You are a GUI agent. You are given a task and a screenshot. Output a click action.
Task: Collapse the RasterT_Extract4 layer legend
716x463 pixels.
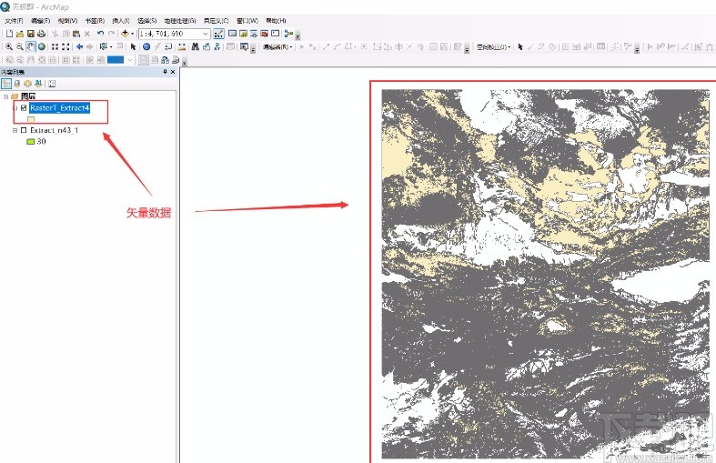16,108
